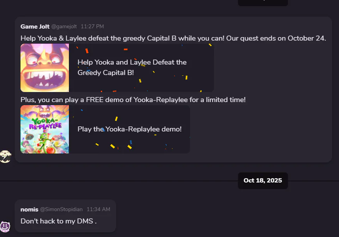Click the partially visible top date badge
Viewport: 339px width, 237px height.
[263, 2]
